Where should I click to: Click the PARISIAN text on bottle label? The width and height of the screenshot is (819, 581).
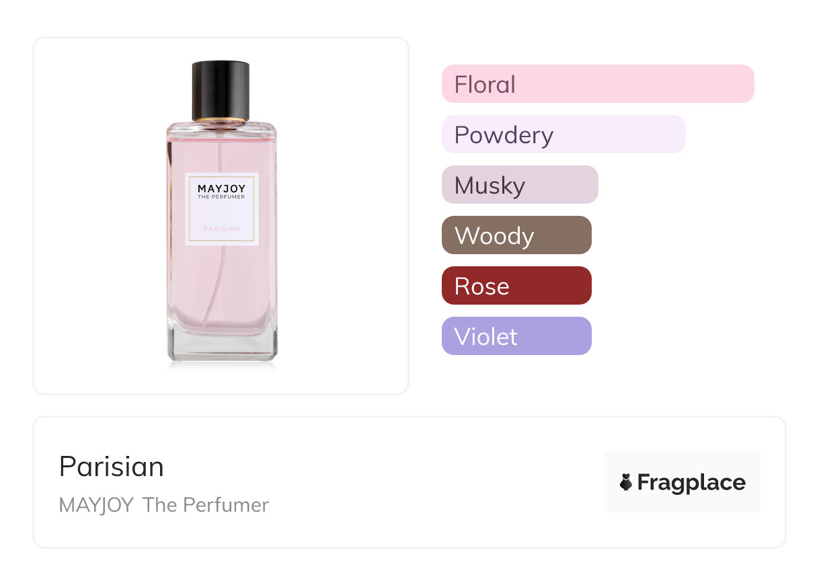tap(221, 229)
